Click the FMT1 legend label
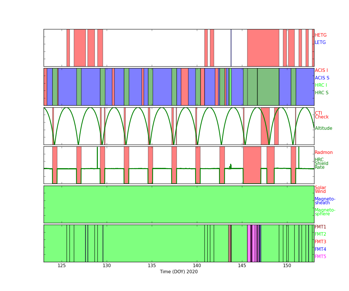The image size is (349, 291). pos(320,227)
